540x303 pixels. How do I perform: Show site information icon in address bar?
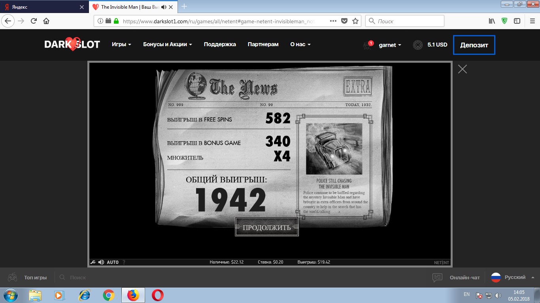point(100,21)
